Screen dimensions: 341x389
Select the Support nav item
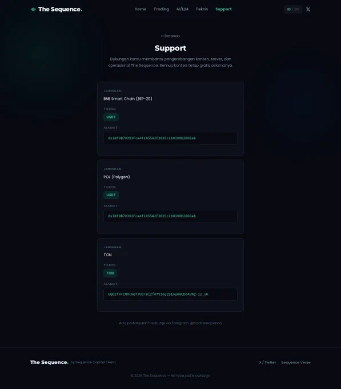pos(223,9)
